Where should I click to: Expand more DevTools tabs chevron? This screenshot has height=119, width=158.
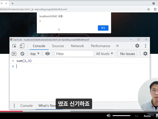pos(117,46)
